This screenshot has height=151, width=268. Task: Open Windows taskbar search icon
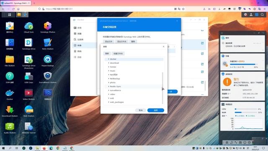click(x=10, y=148)
